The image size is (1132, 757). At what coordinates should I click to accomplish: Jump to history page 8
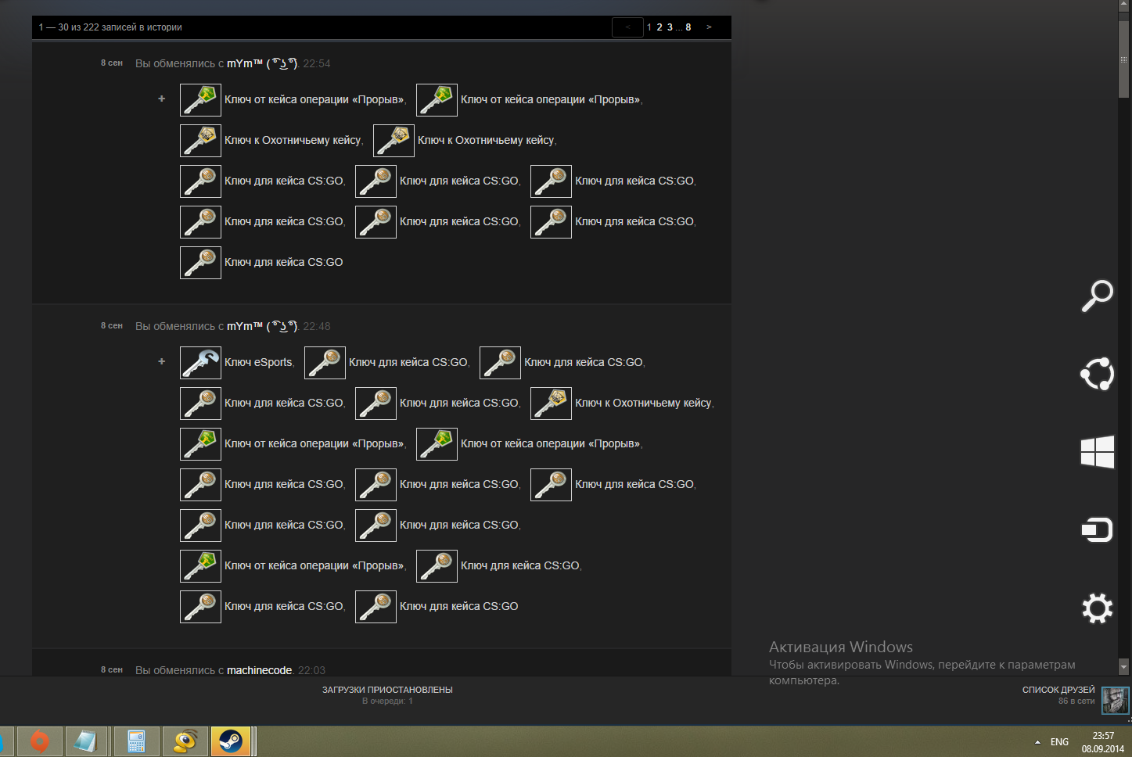(x=688, y=27)
